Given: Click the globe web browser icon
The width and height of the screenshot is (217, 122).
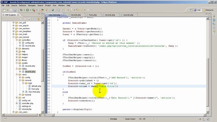Looking at the screenshot, I should pos(53,10).
